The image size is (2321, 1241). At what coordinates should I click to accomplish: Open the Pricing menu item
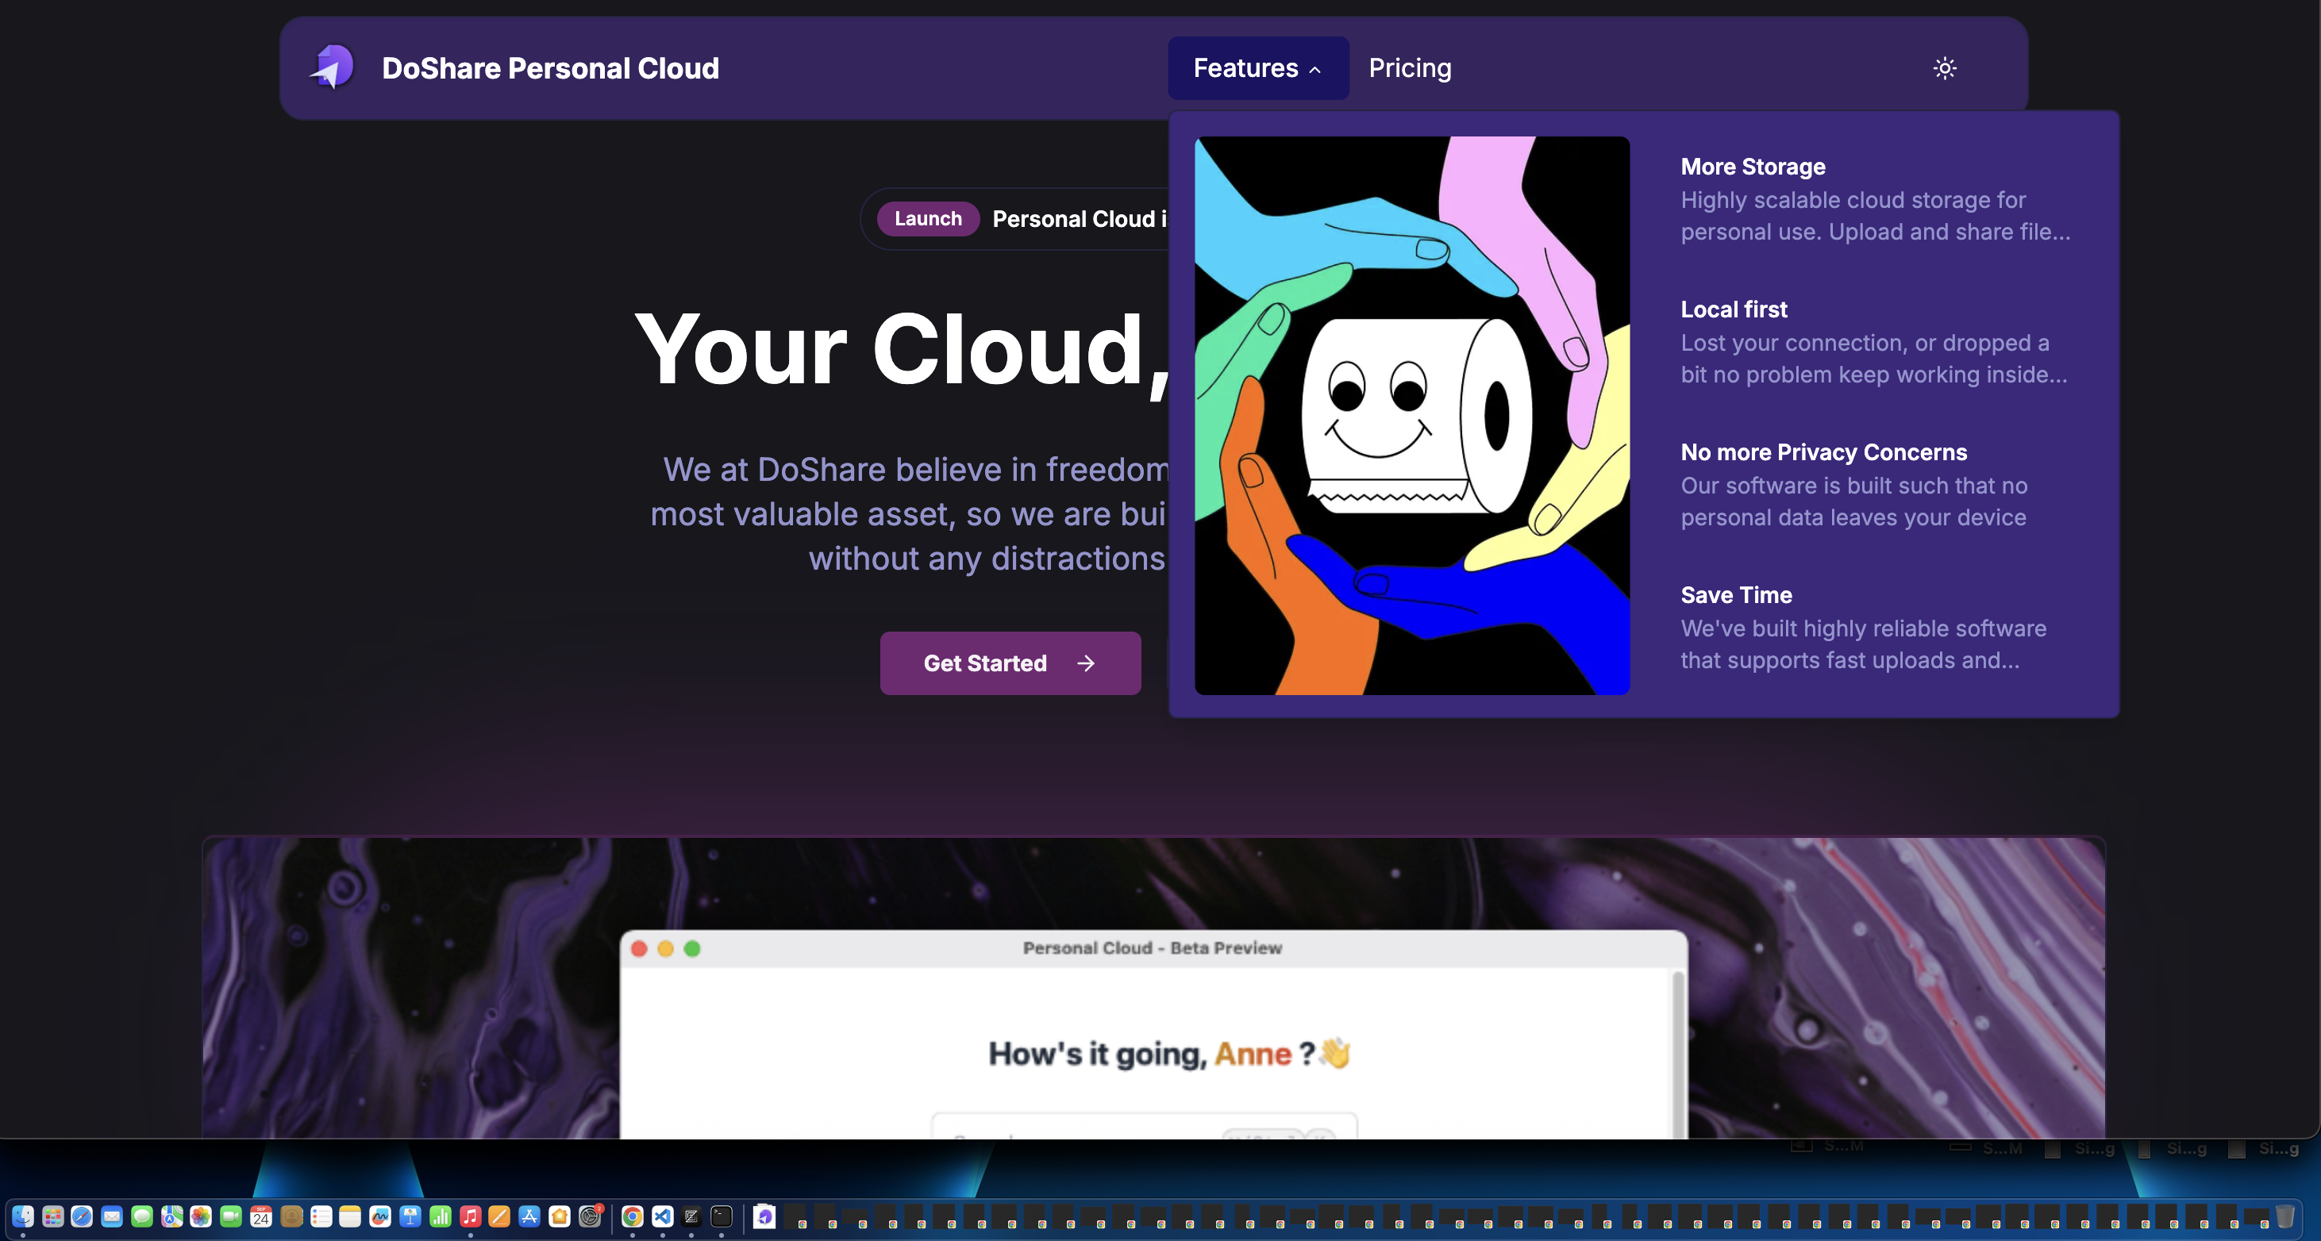click(x=1409, y=67)
